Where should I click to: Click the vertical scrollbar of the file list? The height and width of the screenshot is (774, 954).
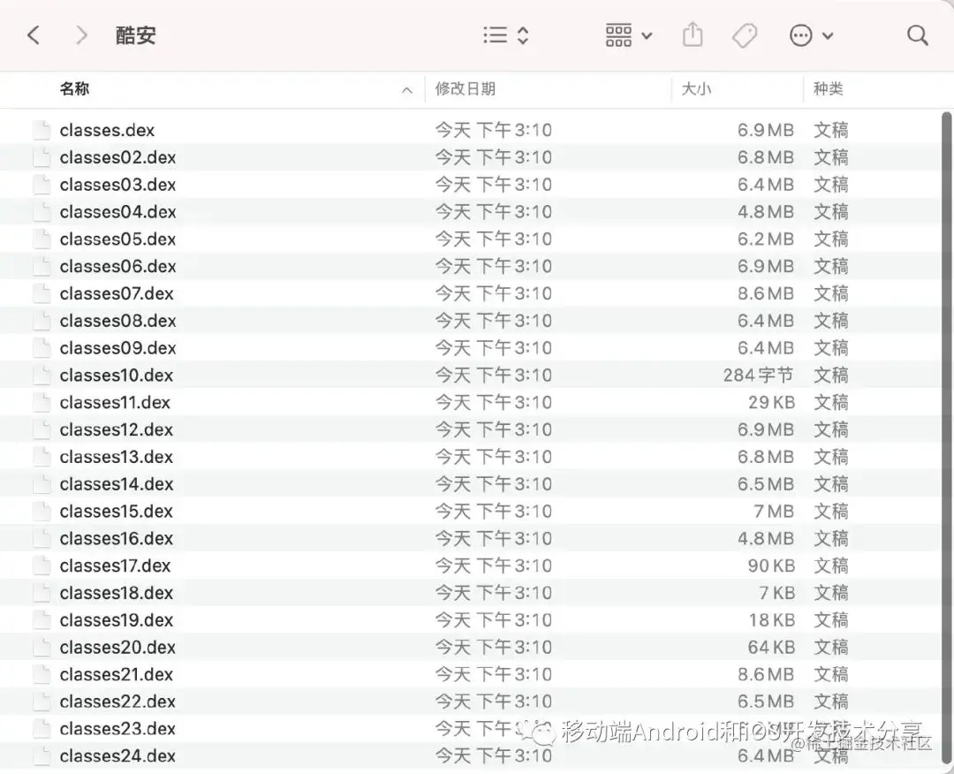946,439
